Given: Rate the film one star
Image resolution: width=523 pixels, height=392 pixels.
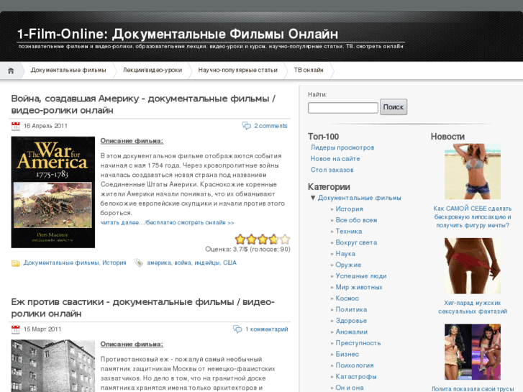Looking at the screenshot, I should (x=240, y=240).
